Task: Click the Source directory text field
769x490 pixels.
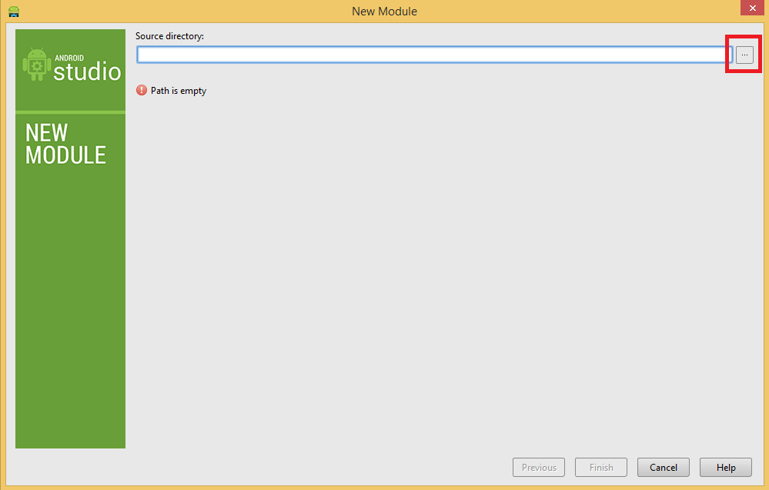Action: [434, 55]
